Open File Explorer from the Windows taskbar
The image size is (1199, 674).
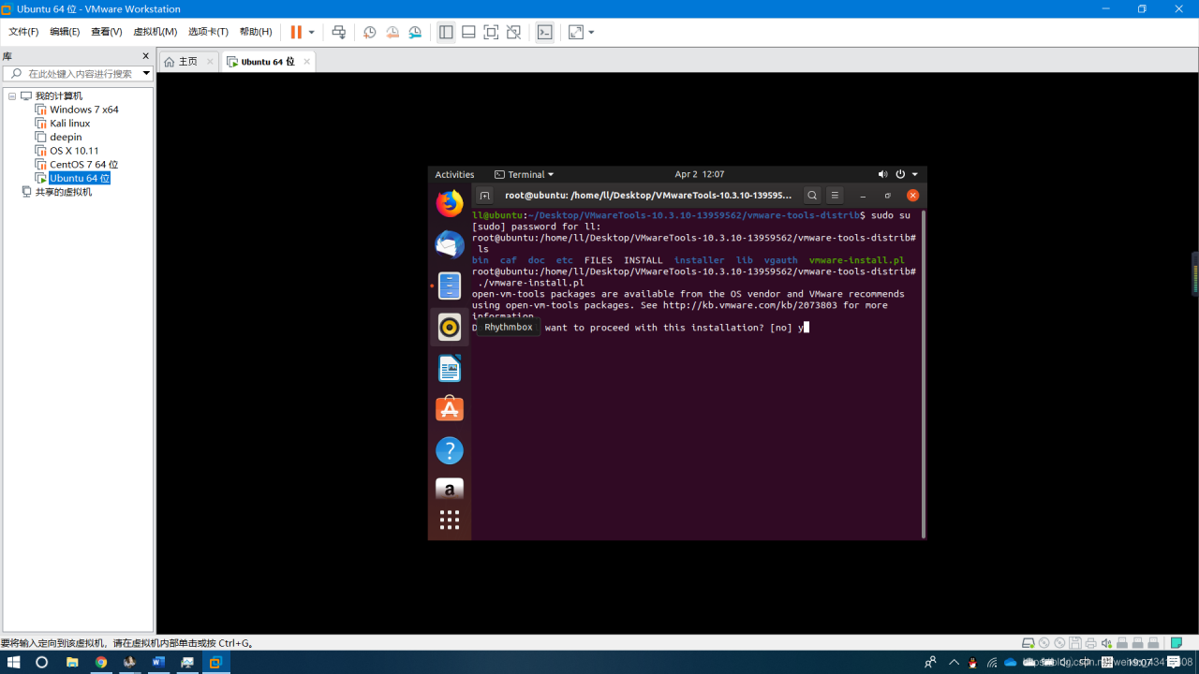pyautogui.click(x=72, y=662)
